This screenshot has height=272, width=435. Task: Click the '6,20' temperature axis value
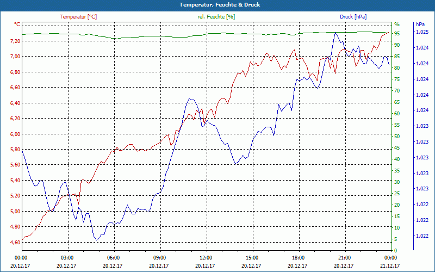(x=15, y=119)
